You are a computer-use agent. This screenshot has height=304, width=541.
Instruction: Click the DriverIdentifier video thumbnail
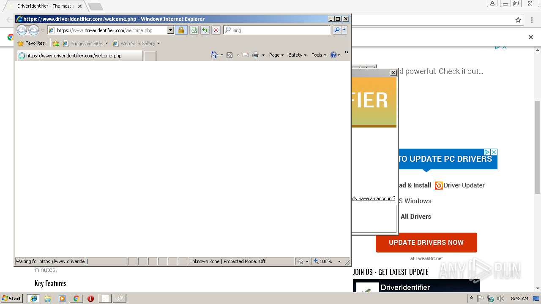[x=416, y=285]
